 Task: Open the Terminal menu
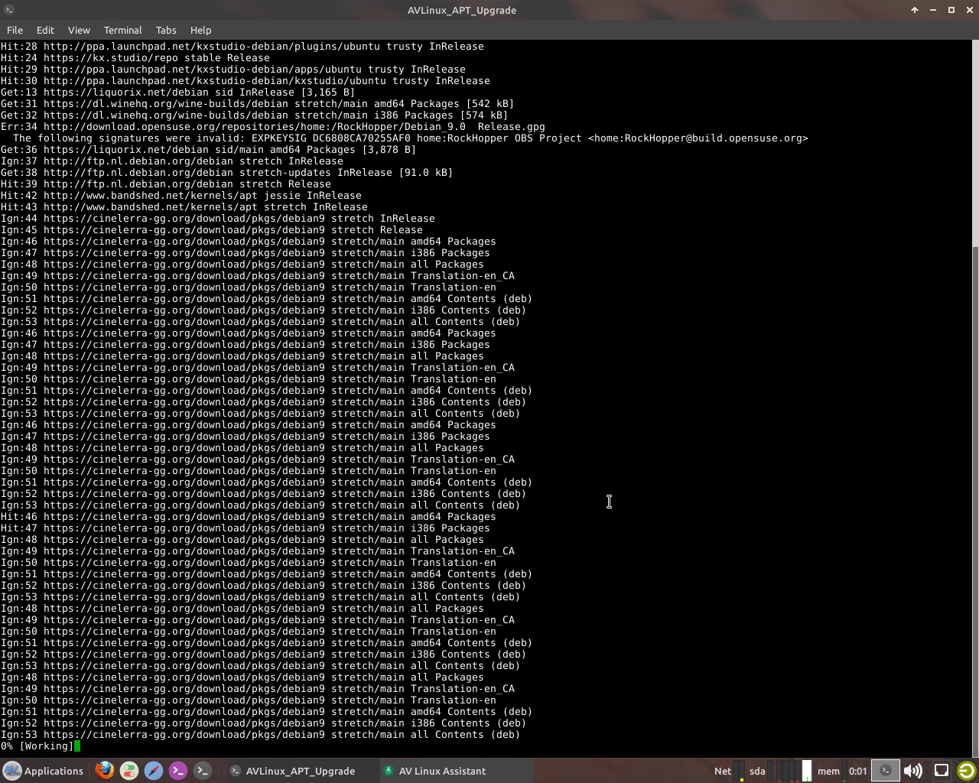122,30
